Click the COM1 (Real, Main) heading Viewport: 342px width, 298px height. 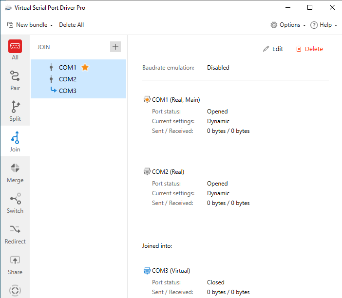point(176,100)
